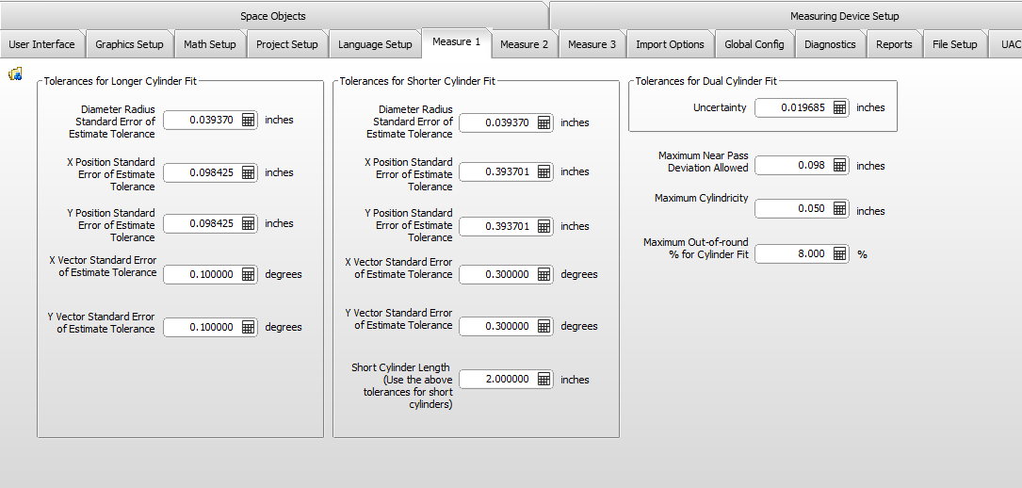Screen dimensions: 1022x488
Task: Open calculator for Longer Cylinder Y Vector tolerance
Action: tap(248, 327)
